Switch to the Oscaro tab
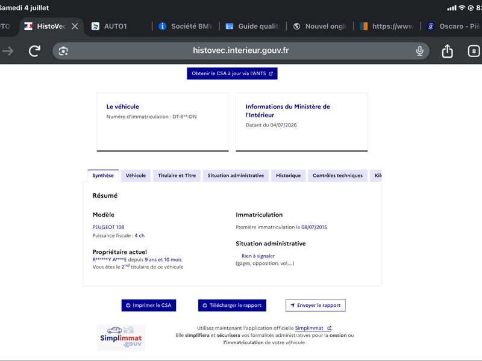The height and width of the screenshot is (361, 482). click(x=453, y=26)
